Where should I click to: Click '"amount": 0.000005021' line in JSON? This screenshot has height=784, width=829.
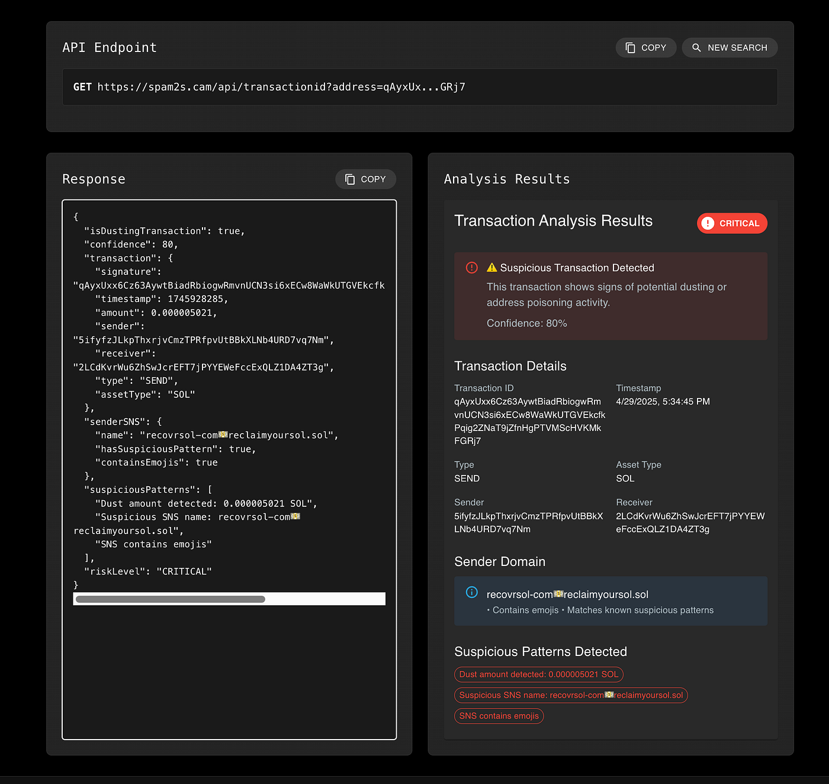(x=156, y=313)
